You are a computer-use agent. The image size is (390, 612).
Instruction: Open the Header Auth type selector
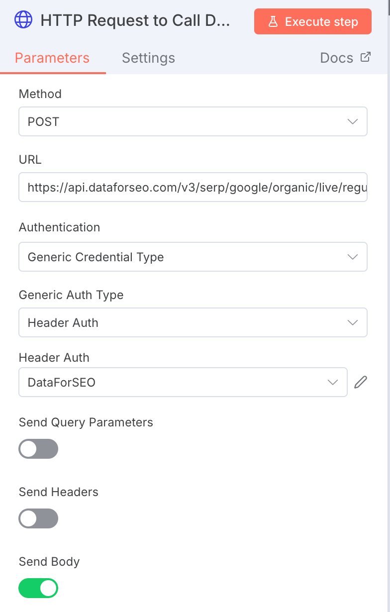tap(193, 322)
